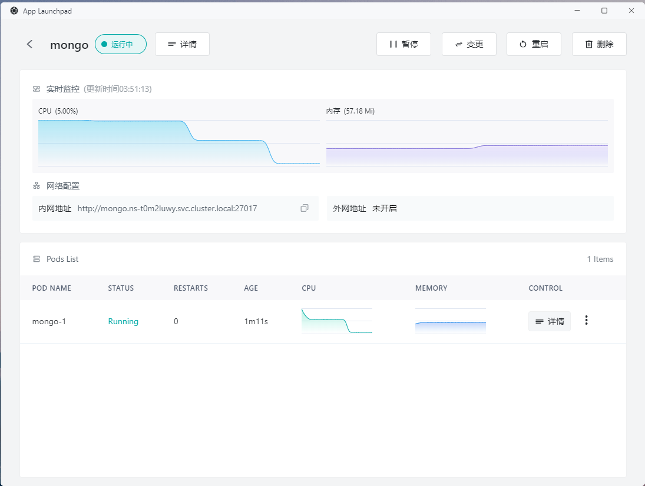Image resolution: width=645 pixels, height=486 pixels.
Task: Go back using the left arrow icon
Action: (29, 44)
